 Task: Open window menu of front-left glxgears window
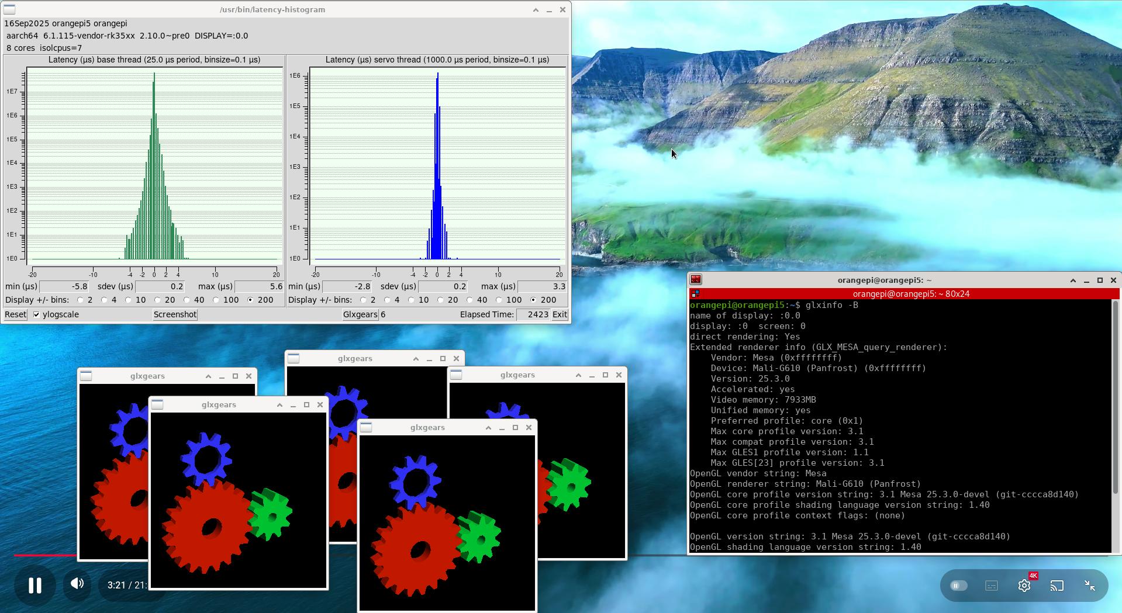coord(157,405)
